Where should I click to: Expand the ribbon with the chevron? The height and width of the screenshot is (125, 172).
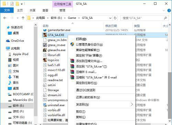[164, 11]
